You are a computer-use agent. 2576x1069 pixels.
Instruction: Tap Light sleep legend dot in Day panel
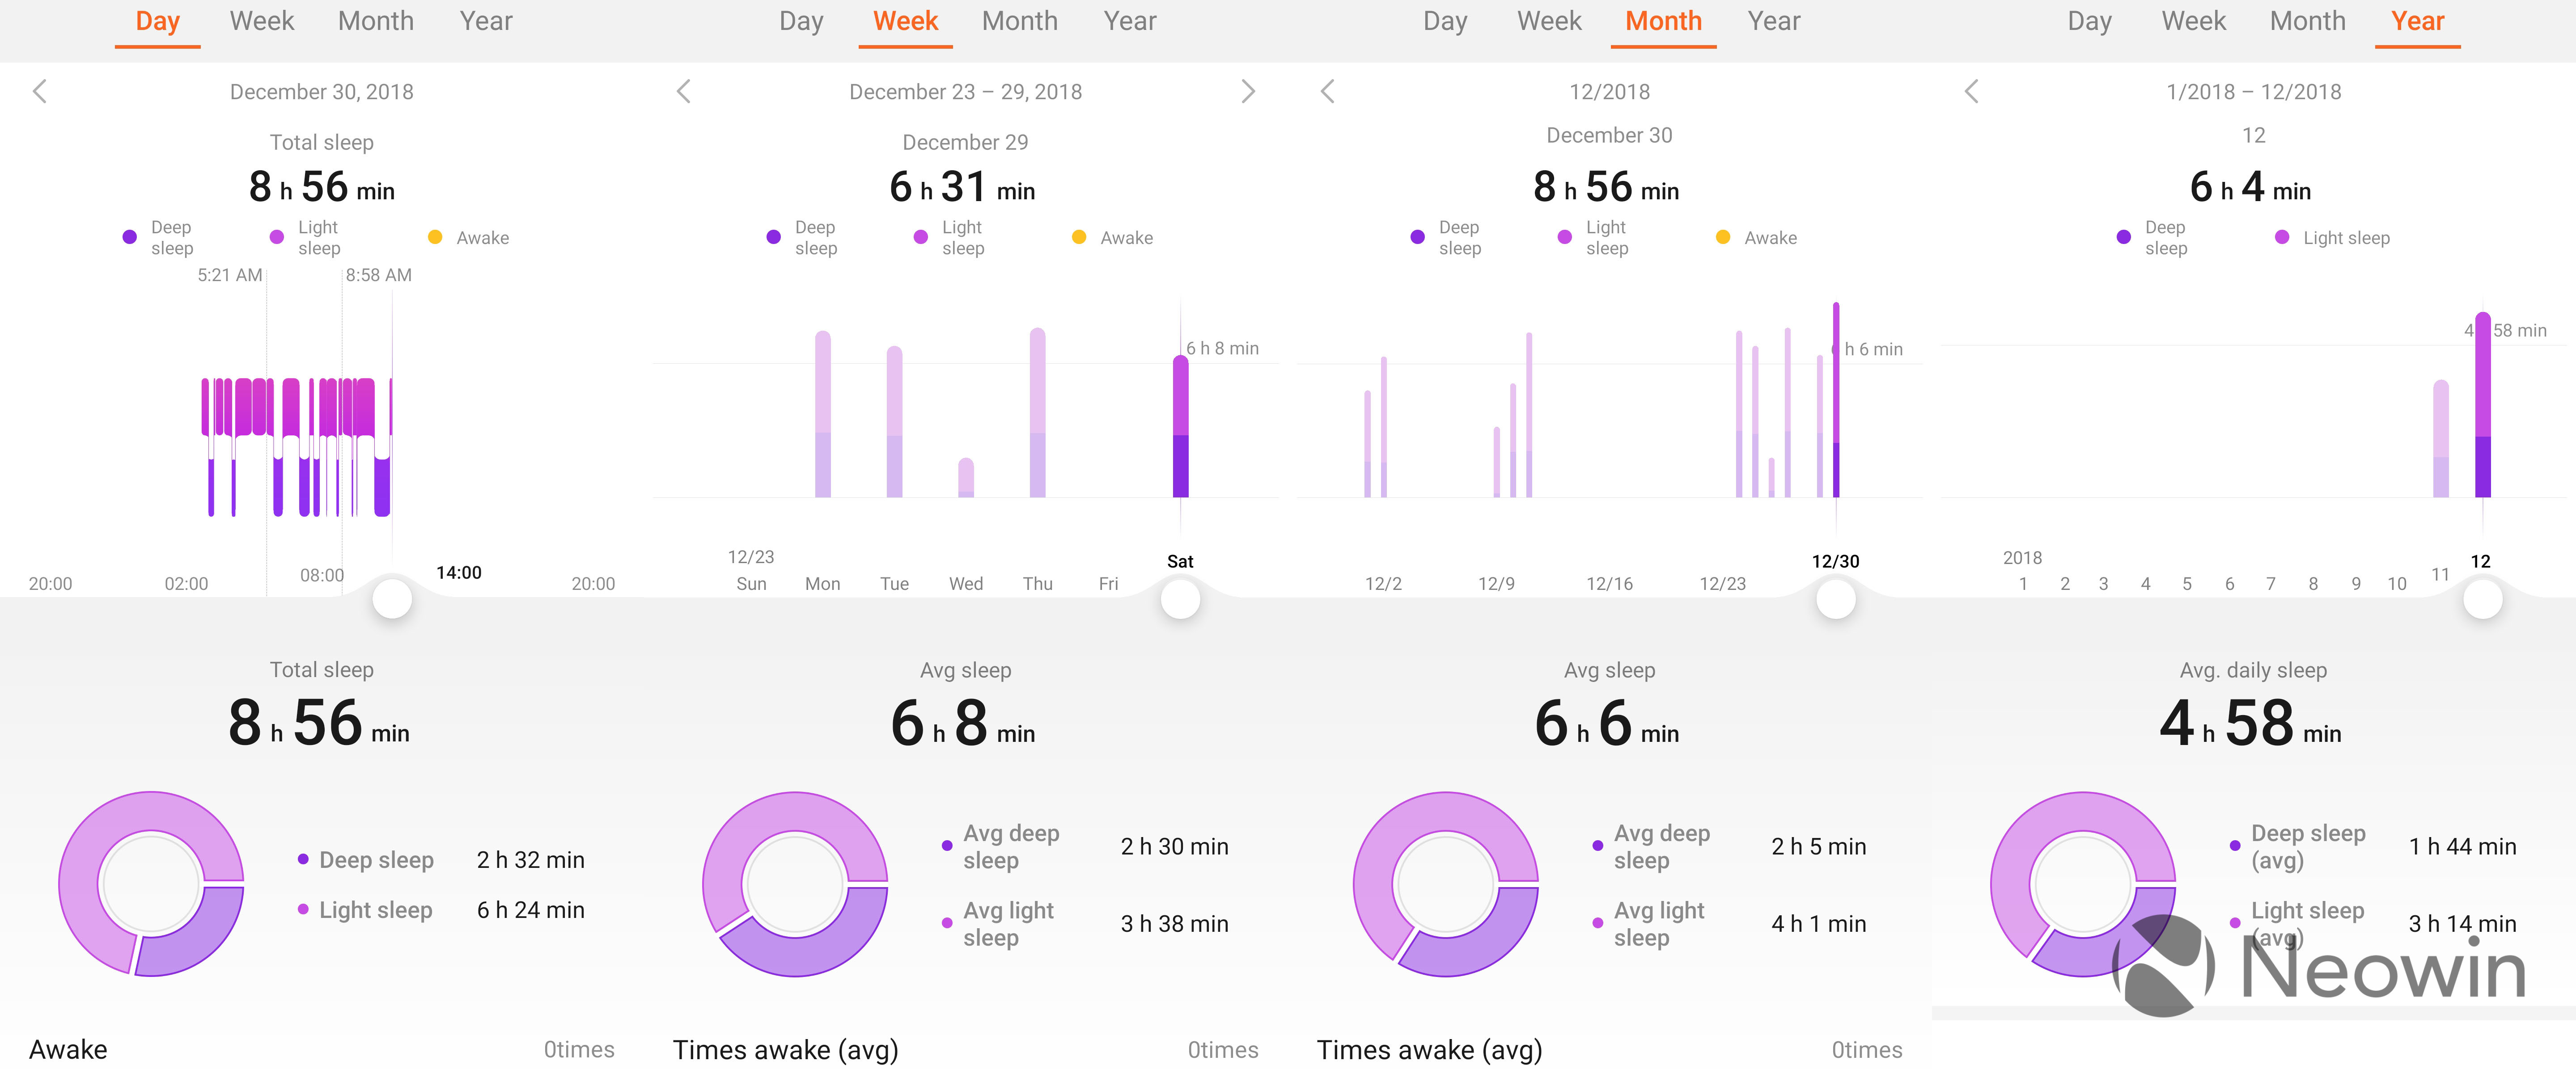click(x=277, y=238)
